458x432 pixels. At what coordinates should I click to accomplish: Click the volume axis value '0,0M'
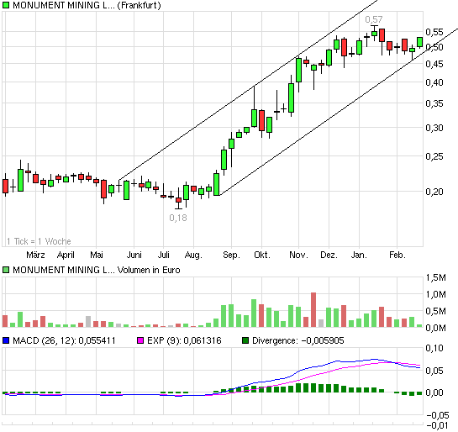pyautogui.click(x=436, y=328)
